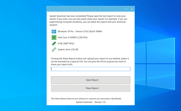This screenshot has height=111, width=181.
Task: Click the Windows logo icon beside OS version
Action: click(x=54, y=31)
